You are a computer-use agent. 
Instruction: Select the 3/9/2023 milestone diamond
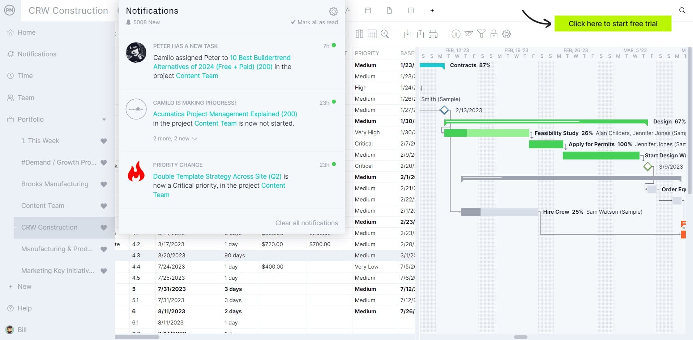(x=648, y=166)
